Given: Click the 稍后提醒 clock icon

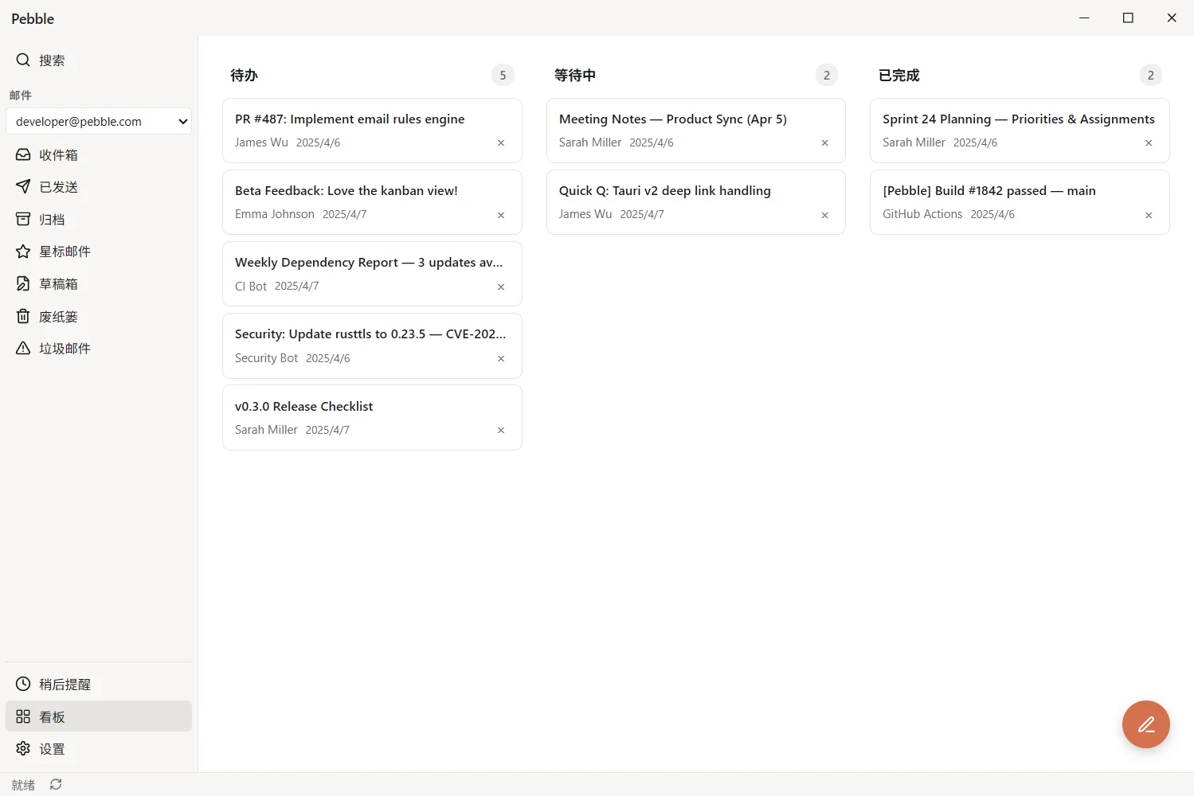Looking at the screenshot, I should click(x=23, y=684).
